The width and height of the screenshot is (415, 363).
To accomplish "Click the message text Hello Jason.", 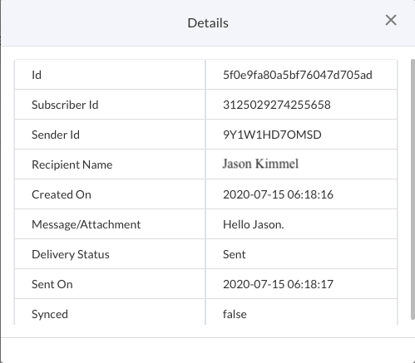I will coord(254,224).
